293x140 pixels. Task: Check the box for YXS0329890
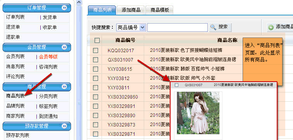[x=95, y=115]
